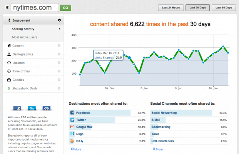Viewport: 239px width, 154px height.
Task: Click the Google Mail envelope icon
Action: 72,127
